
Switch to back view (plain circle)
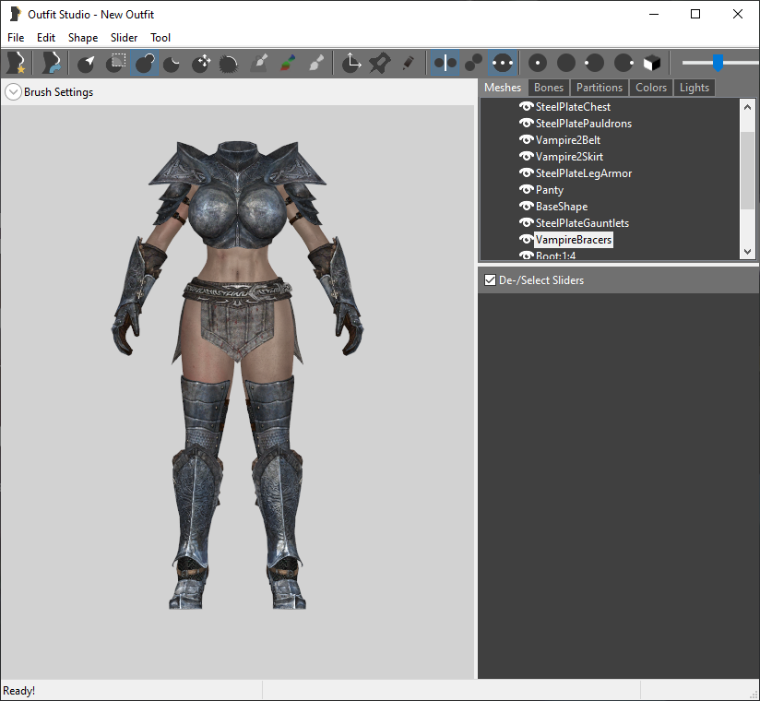(566, 63)
